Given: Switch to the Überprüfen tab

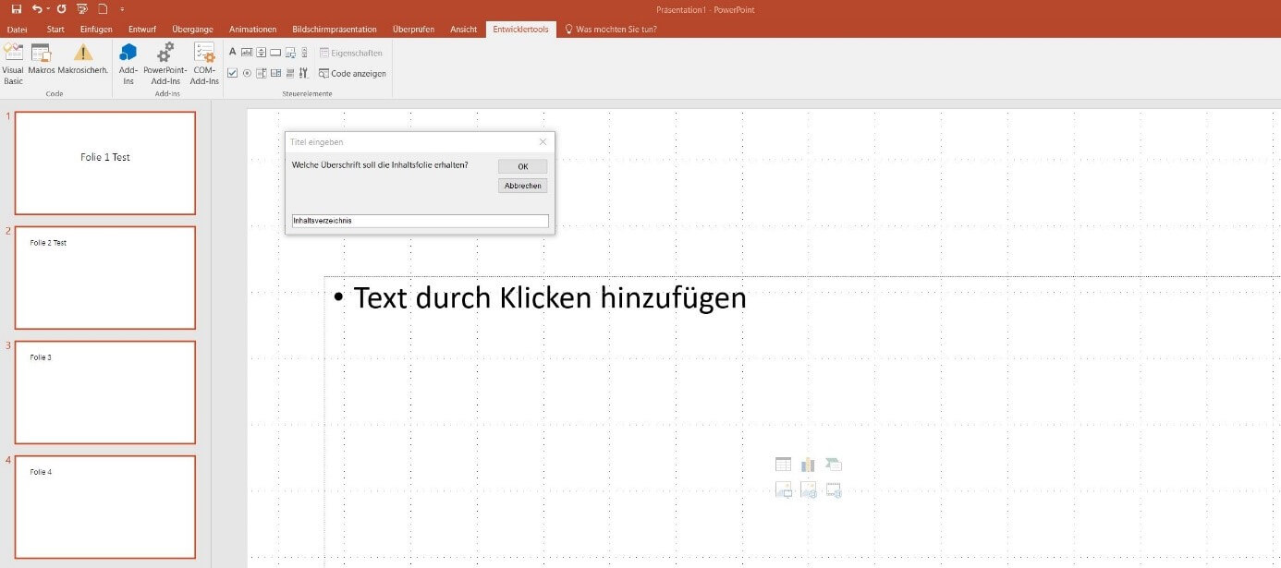Looking at the screenshot, I should point(413,30).
